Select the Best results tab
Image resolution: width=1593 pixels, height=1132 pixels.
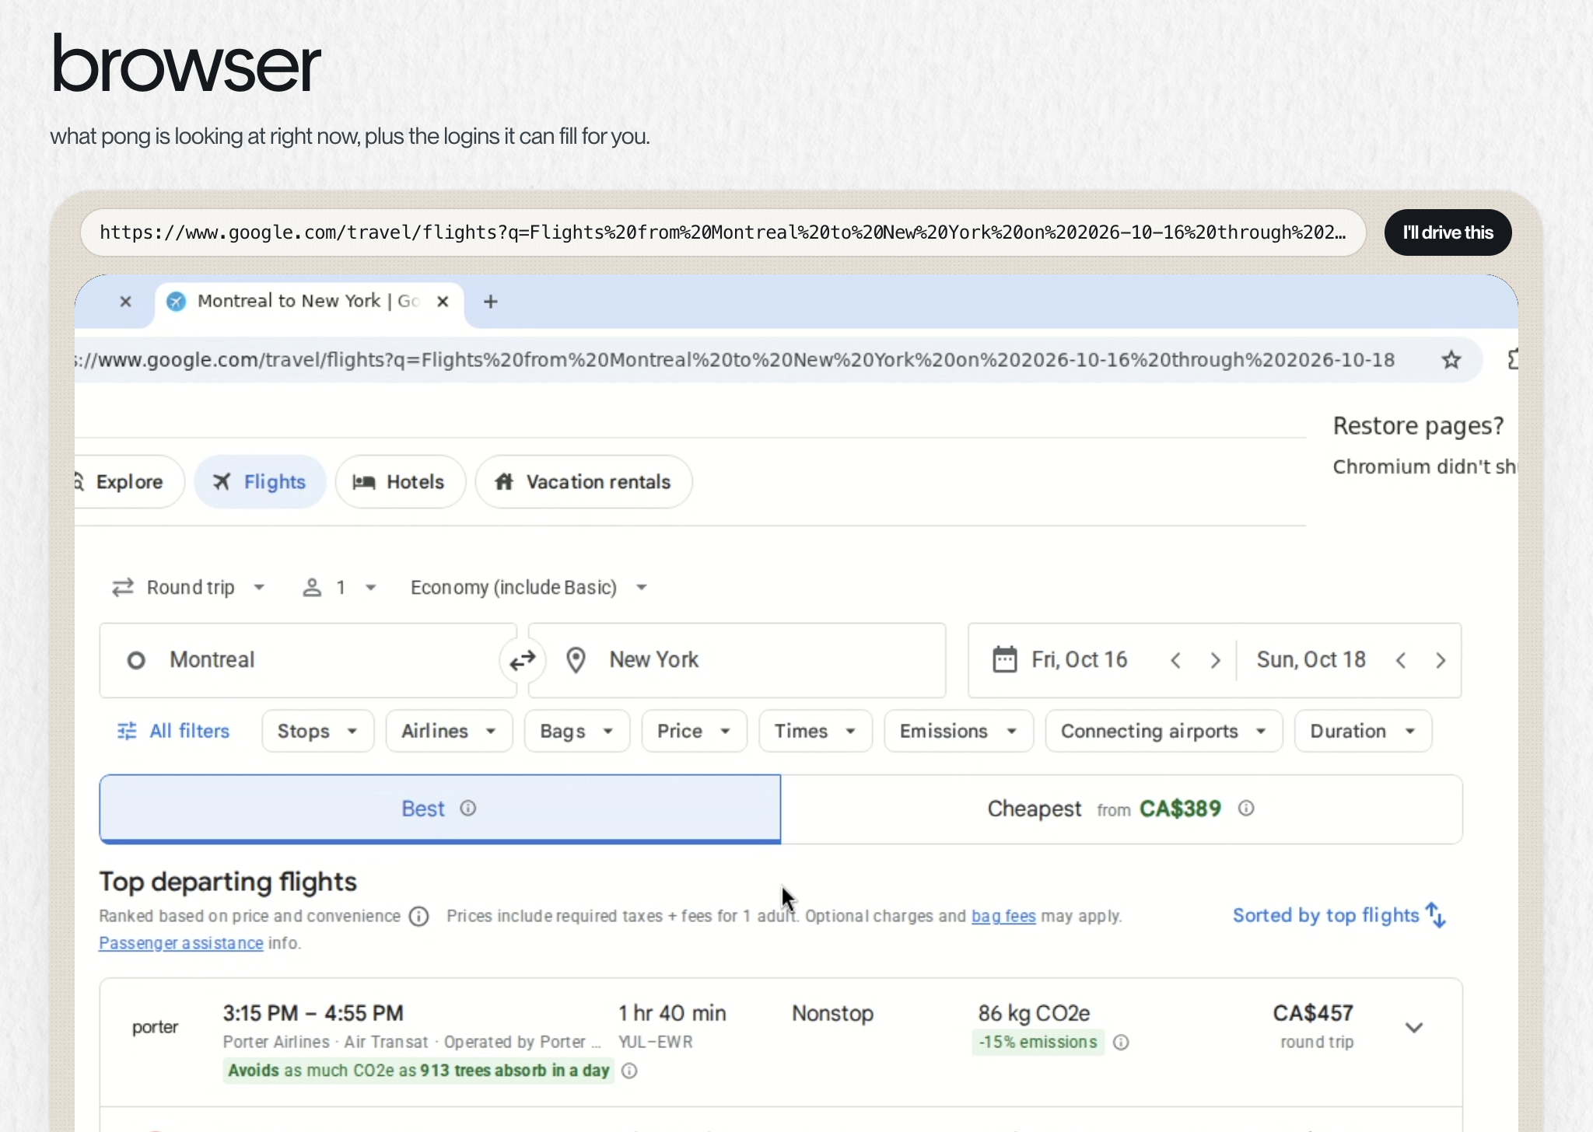click(x=440, y=809)
